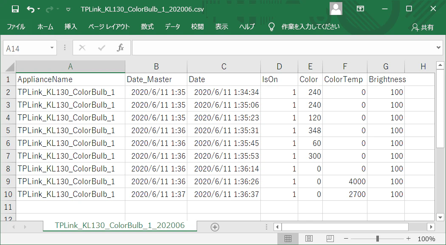Go to next sheet with right arrow
This screenshot has width=446, height=245.
tap(25, 227)
